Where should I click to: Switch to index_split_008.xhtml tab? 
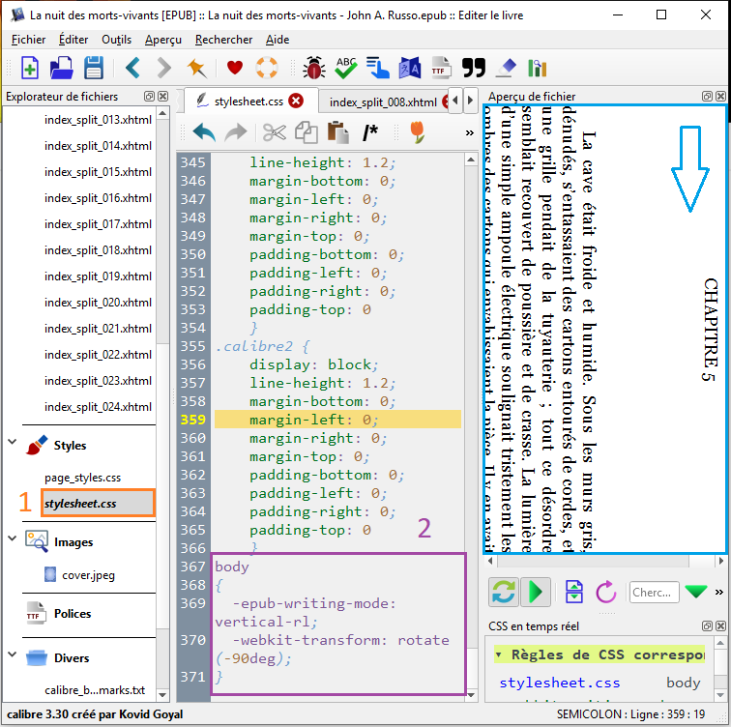pos(382,102)
